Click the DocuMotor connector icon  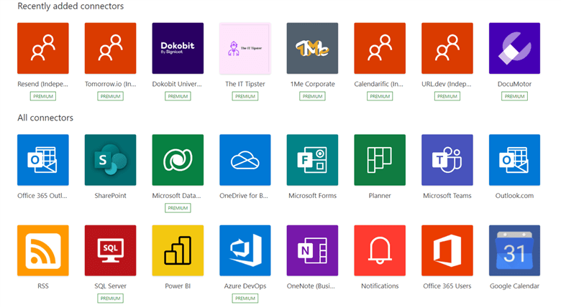pos(514,48)
